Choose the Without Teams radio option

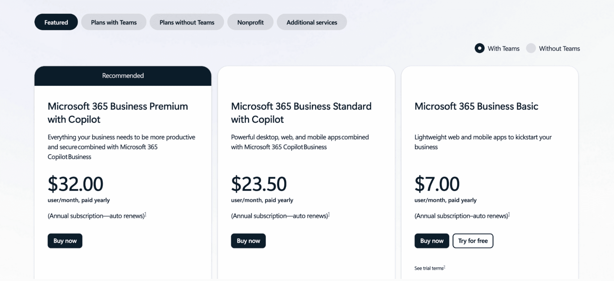(531, 48)
